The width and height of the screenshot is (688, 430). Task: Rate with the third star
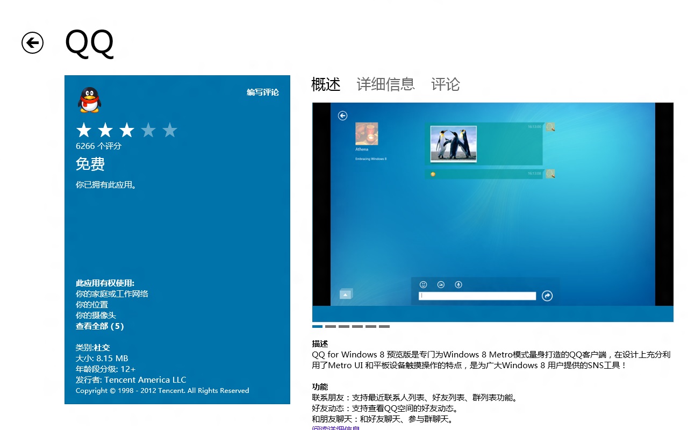point(127,130)
